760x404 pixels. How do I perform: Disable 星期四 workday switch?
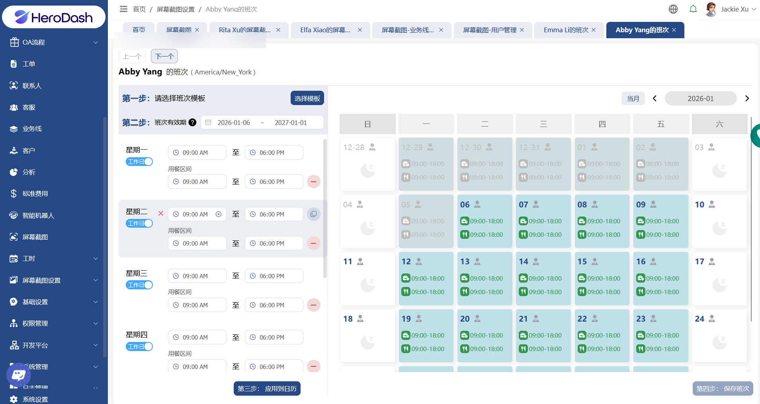(x=139, y=347)
